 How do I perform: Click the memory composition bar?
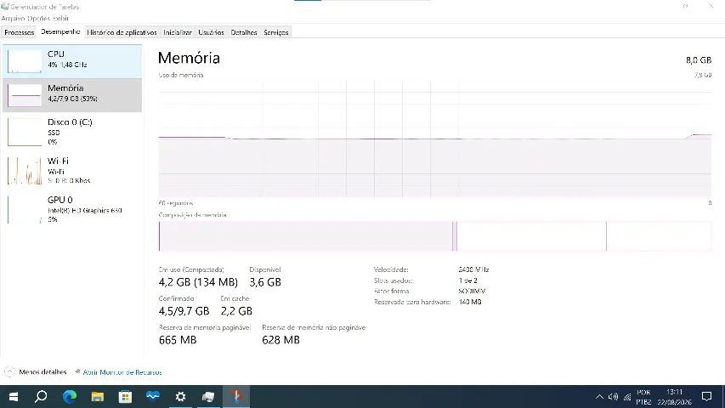click(434, 236)
